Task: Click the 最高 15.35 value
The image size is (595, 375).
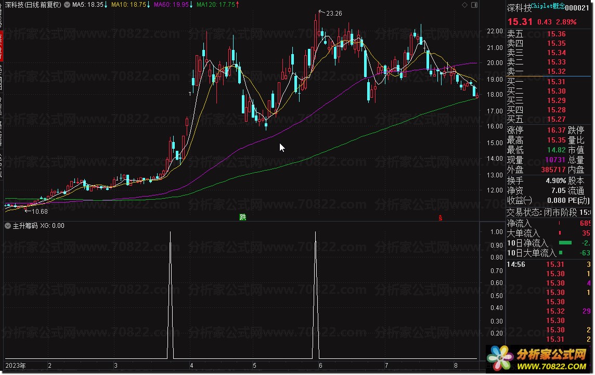Action: coord(557,140)
